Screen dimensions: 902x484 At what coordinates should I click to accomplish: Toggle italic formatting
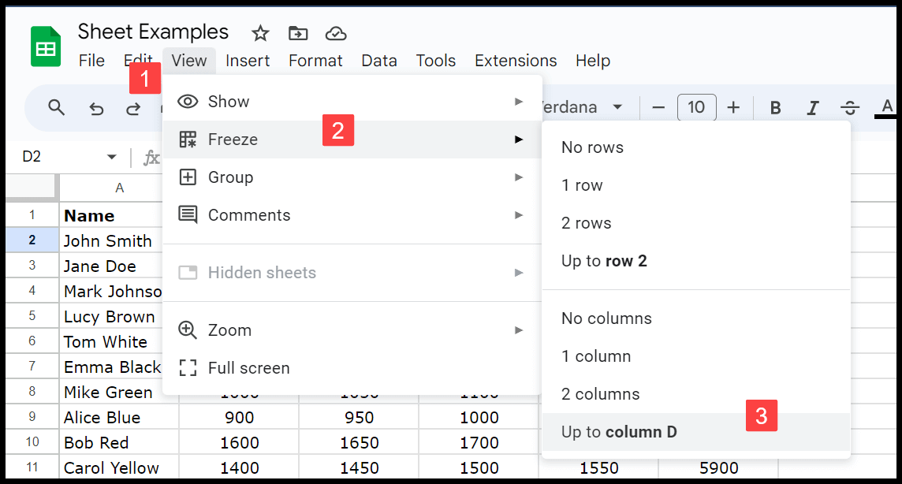pos(813,107)
